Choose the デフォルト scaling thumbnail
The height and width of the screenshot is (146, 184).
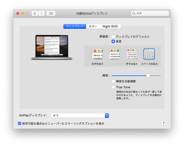point(132,54)
